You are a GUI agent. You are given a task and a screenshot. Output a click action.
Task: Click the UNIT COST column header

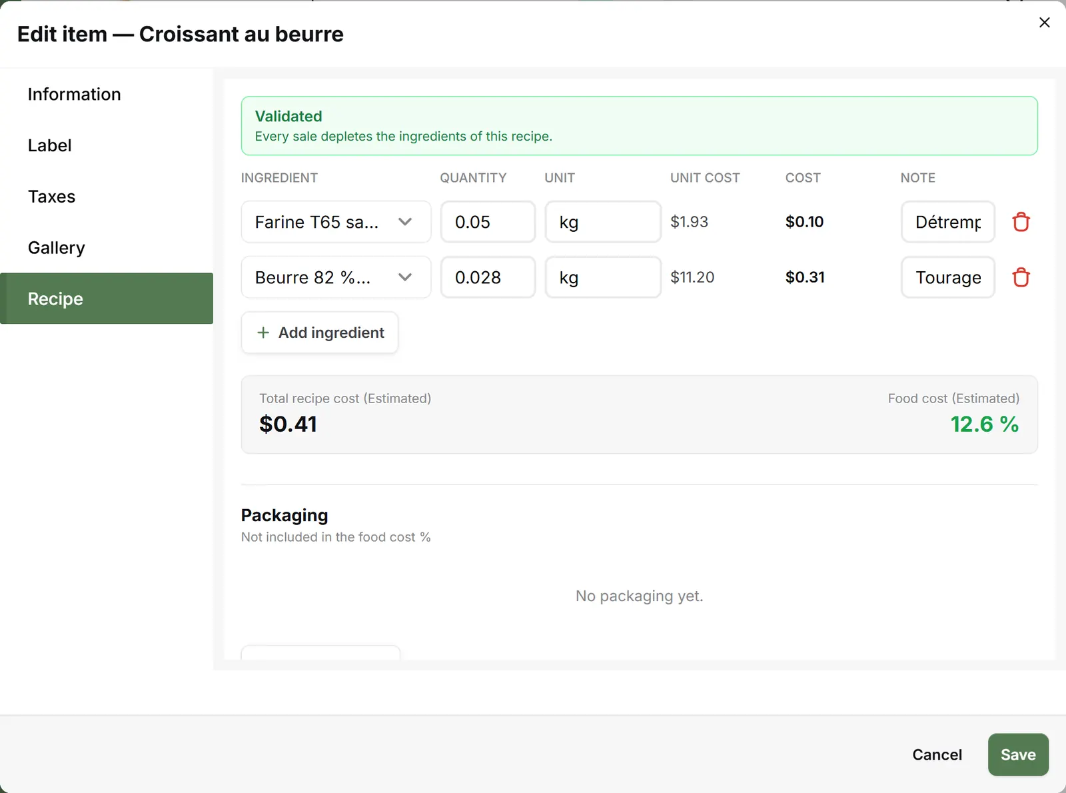(x=705, y=178)
